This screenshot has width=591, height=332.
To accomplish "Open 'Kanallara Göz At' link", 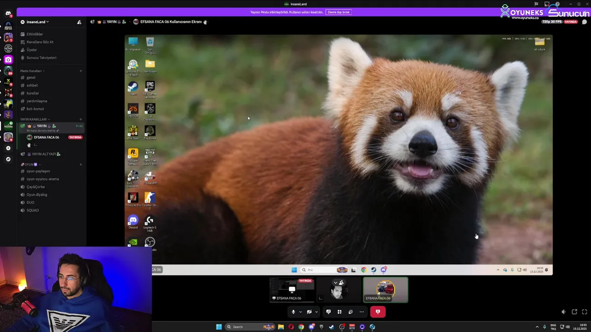I will tap(40, 42).
